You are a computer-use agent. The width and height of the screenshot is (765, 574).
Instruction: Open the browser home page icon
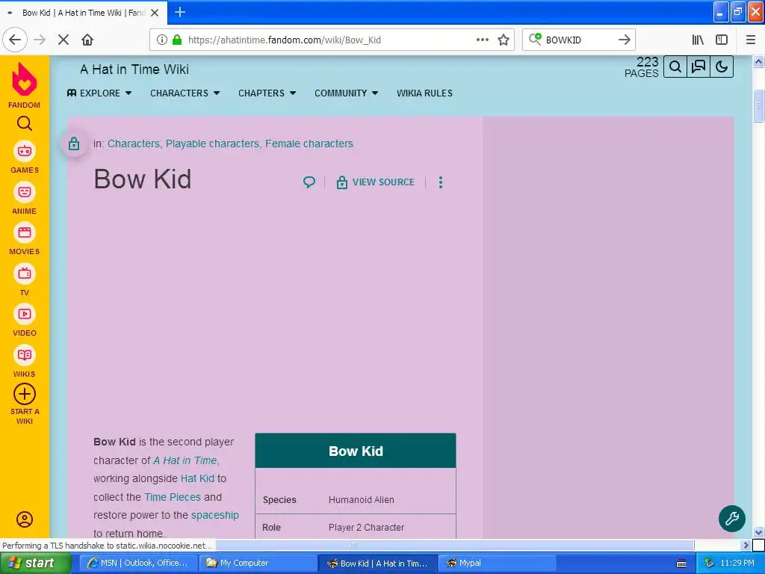point(87,40)
